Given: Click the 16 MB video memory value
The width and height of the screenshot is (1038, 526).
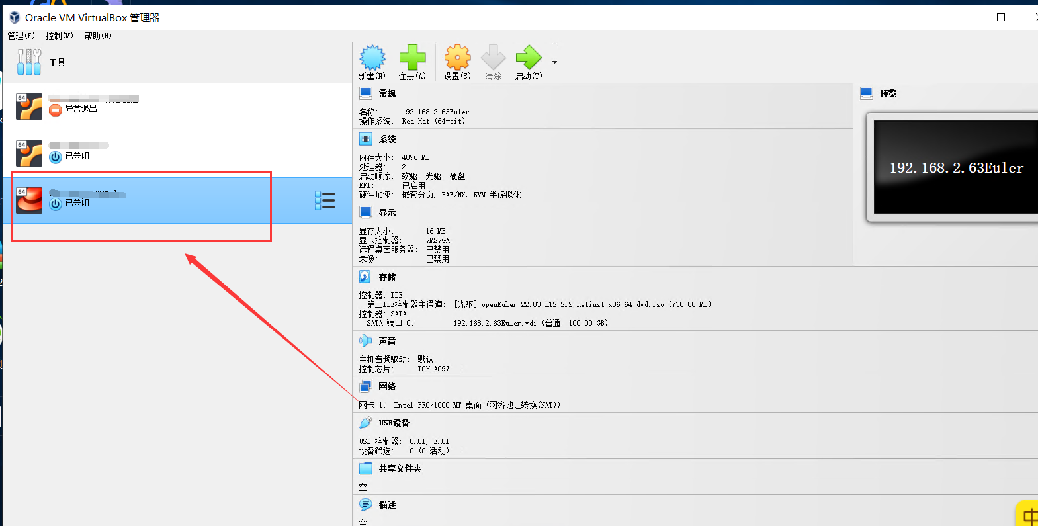Looking at the screenshot, I should tap(435, 232).
